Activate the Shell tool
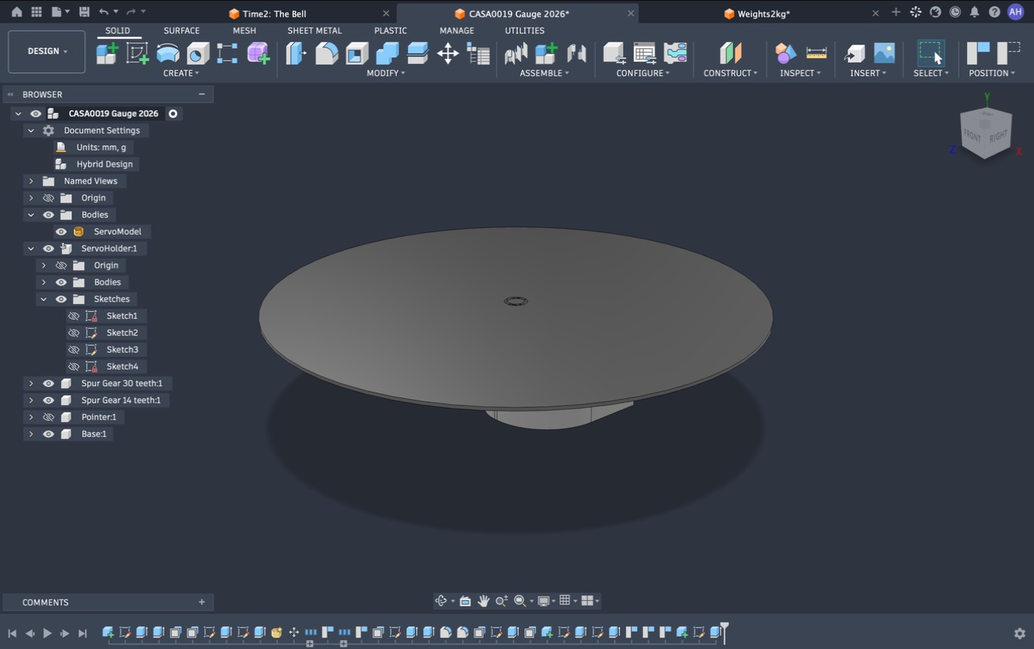 tap(356, 53)
